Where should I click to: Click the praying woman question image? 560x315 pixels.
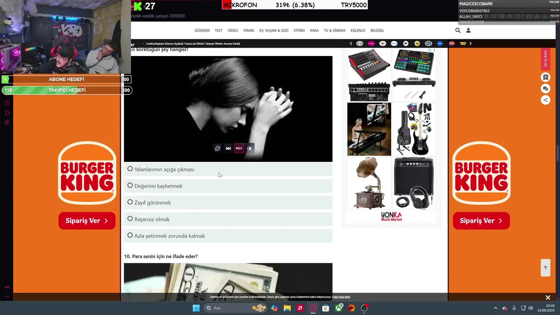click(x=228, y=109)
